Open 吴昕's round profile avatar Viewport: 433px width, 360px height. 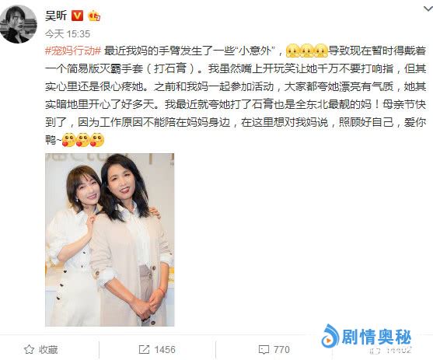coord(18,25)
